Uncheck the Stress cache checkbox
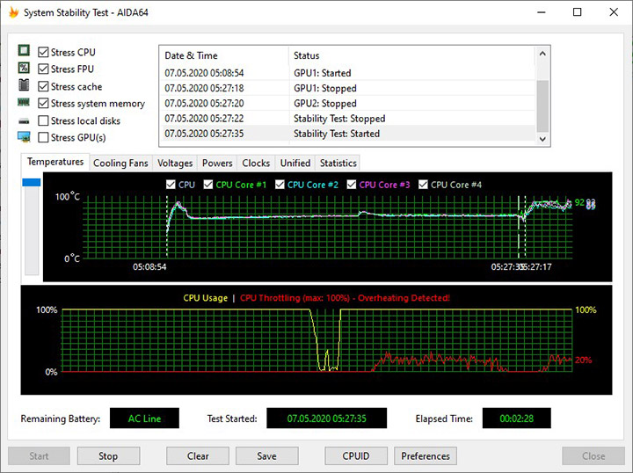Screen dimensions: 633x473 coord(43,86)
